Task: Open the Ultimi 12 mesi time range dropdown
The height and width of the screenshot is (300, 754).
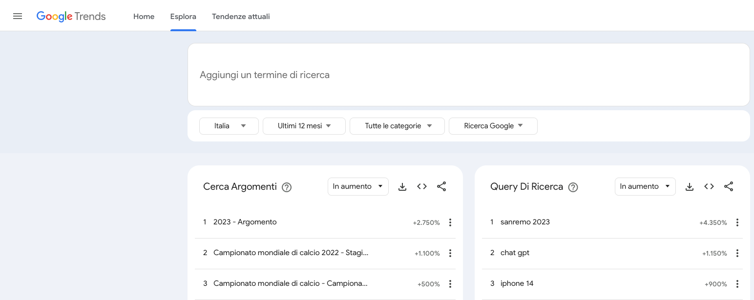Action: pos(304,126)
